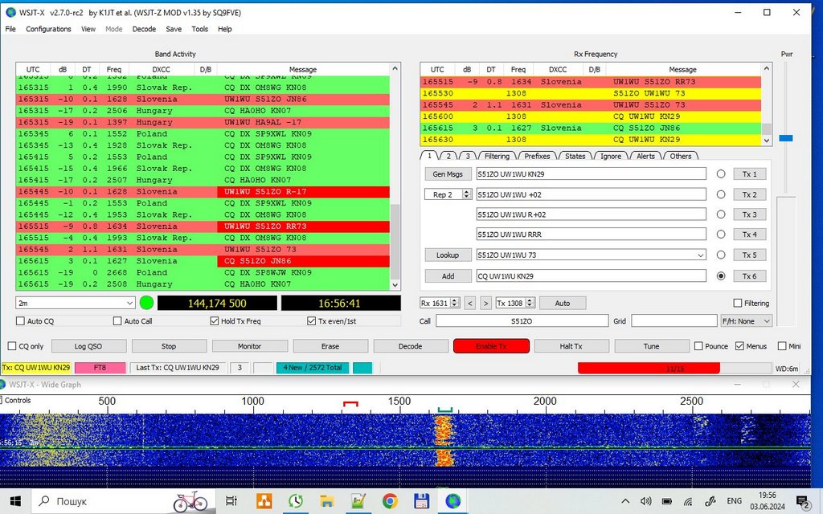Show hidden system tray icons
Image resolution: width=823 pixels, height=514 pixels.
point(625,501)
